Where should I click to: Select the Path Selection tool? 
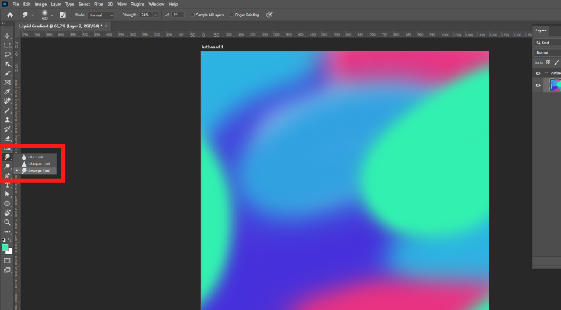7,195
